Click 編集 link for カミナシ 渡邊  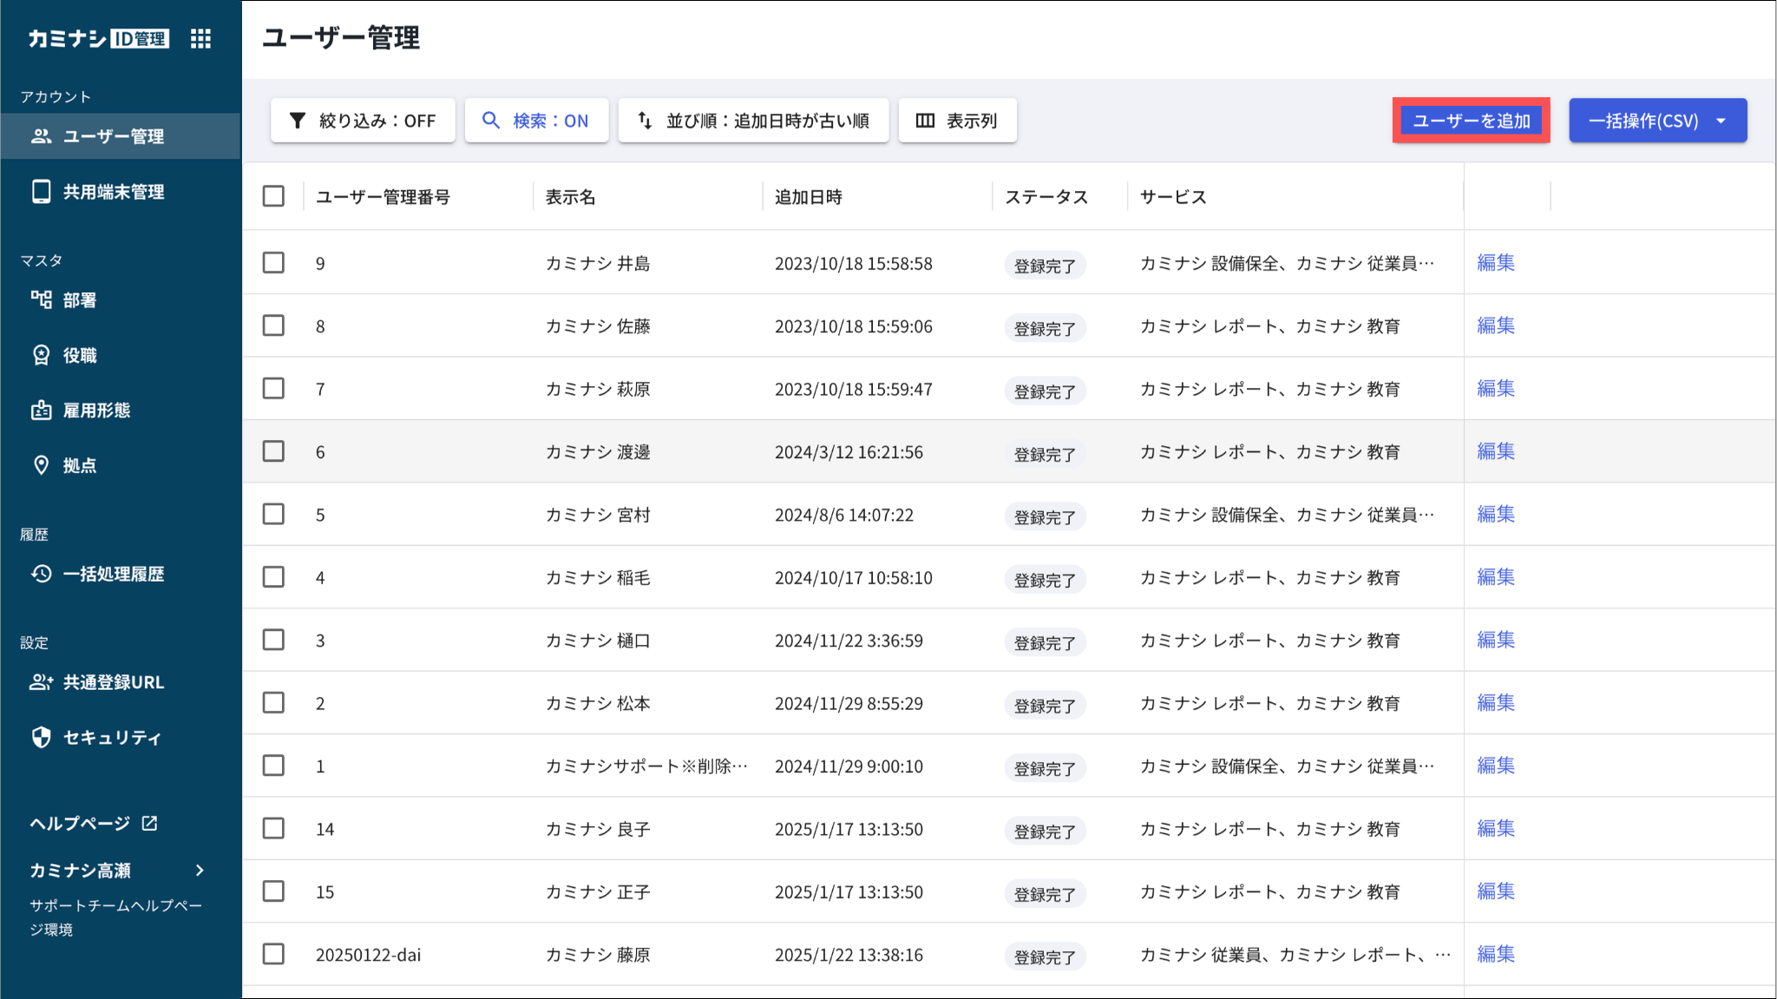coord(1495,451)
